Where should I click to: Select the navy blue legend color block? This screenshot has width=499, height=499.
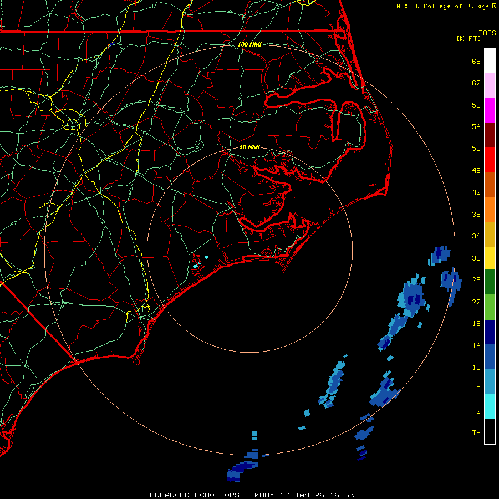click(490, 332)
